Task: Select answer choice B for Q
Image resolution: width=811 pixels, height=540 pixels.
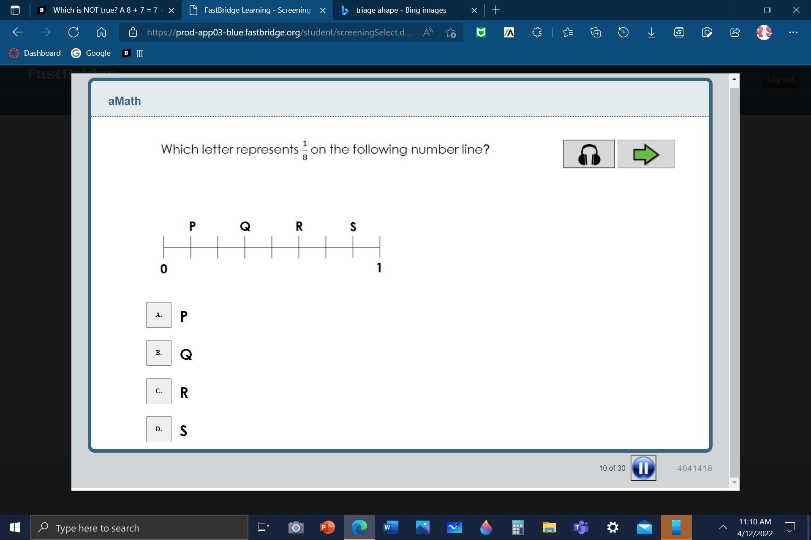Action: pyautogui.click(x=158, y=353)
